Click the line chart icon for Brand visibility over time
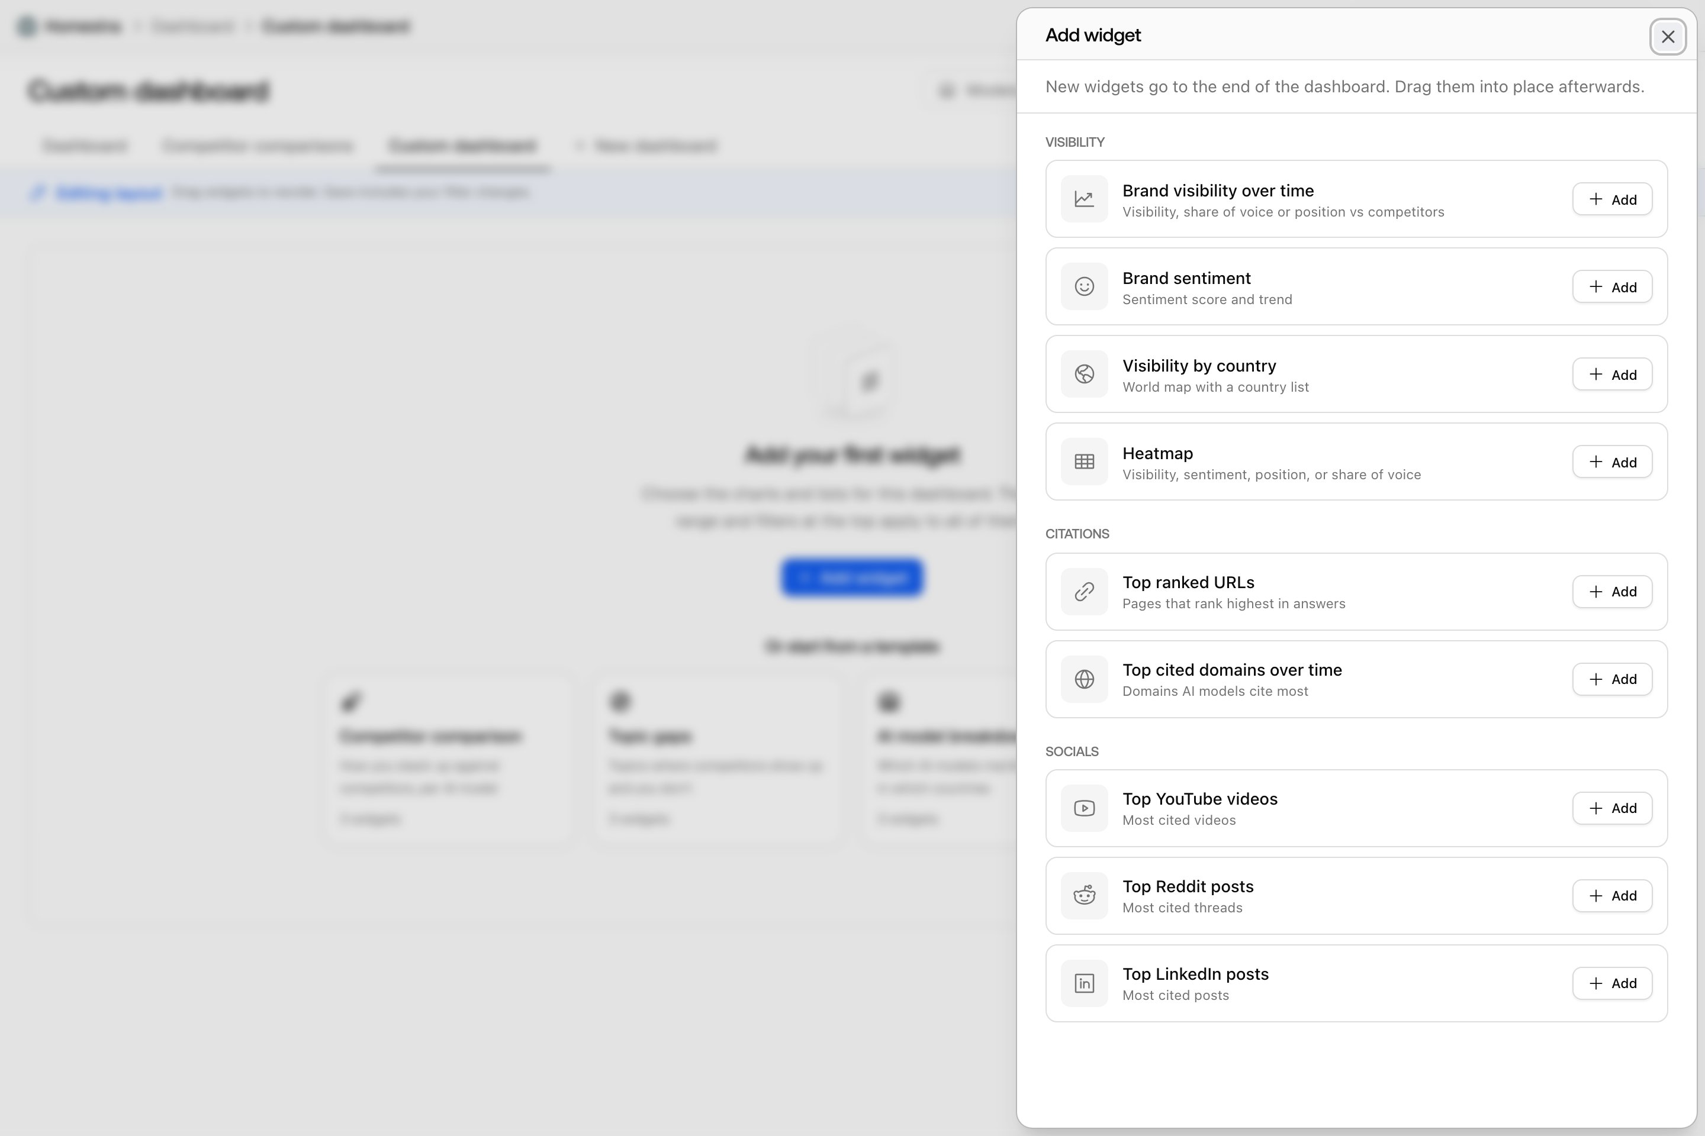The image size is (1705, 1136). tap(1084, 199)
